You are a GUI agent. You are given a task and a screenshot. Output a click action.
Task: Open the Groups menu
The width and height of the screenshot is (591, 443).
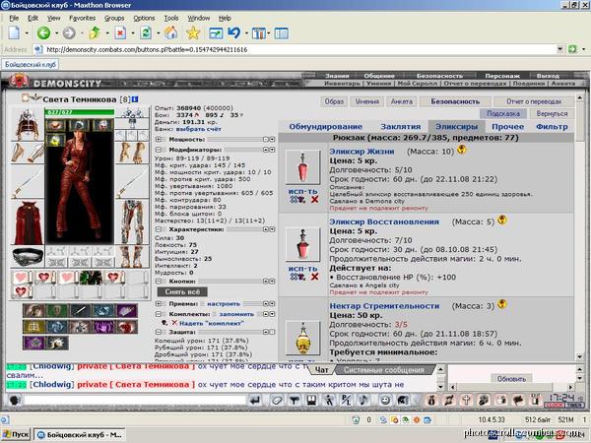tap(114, 18)
